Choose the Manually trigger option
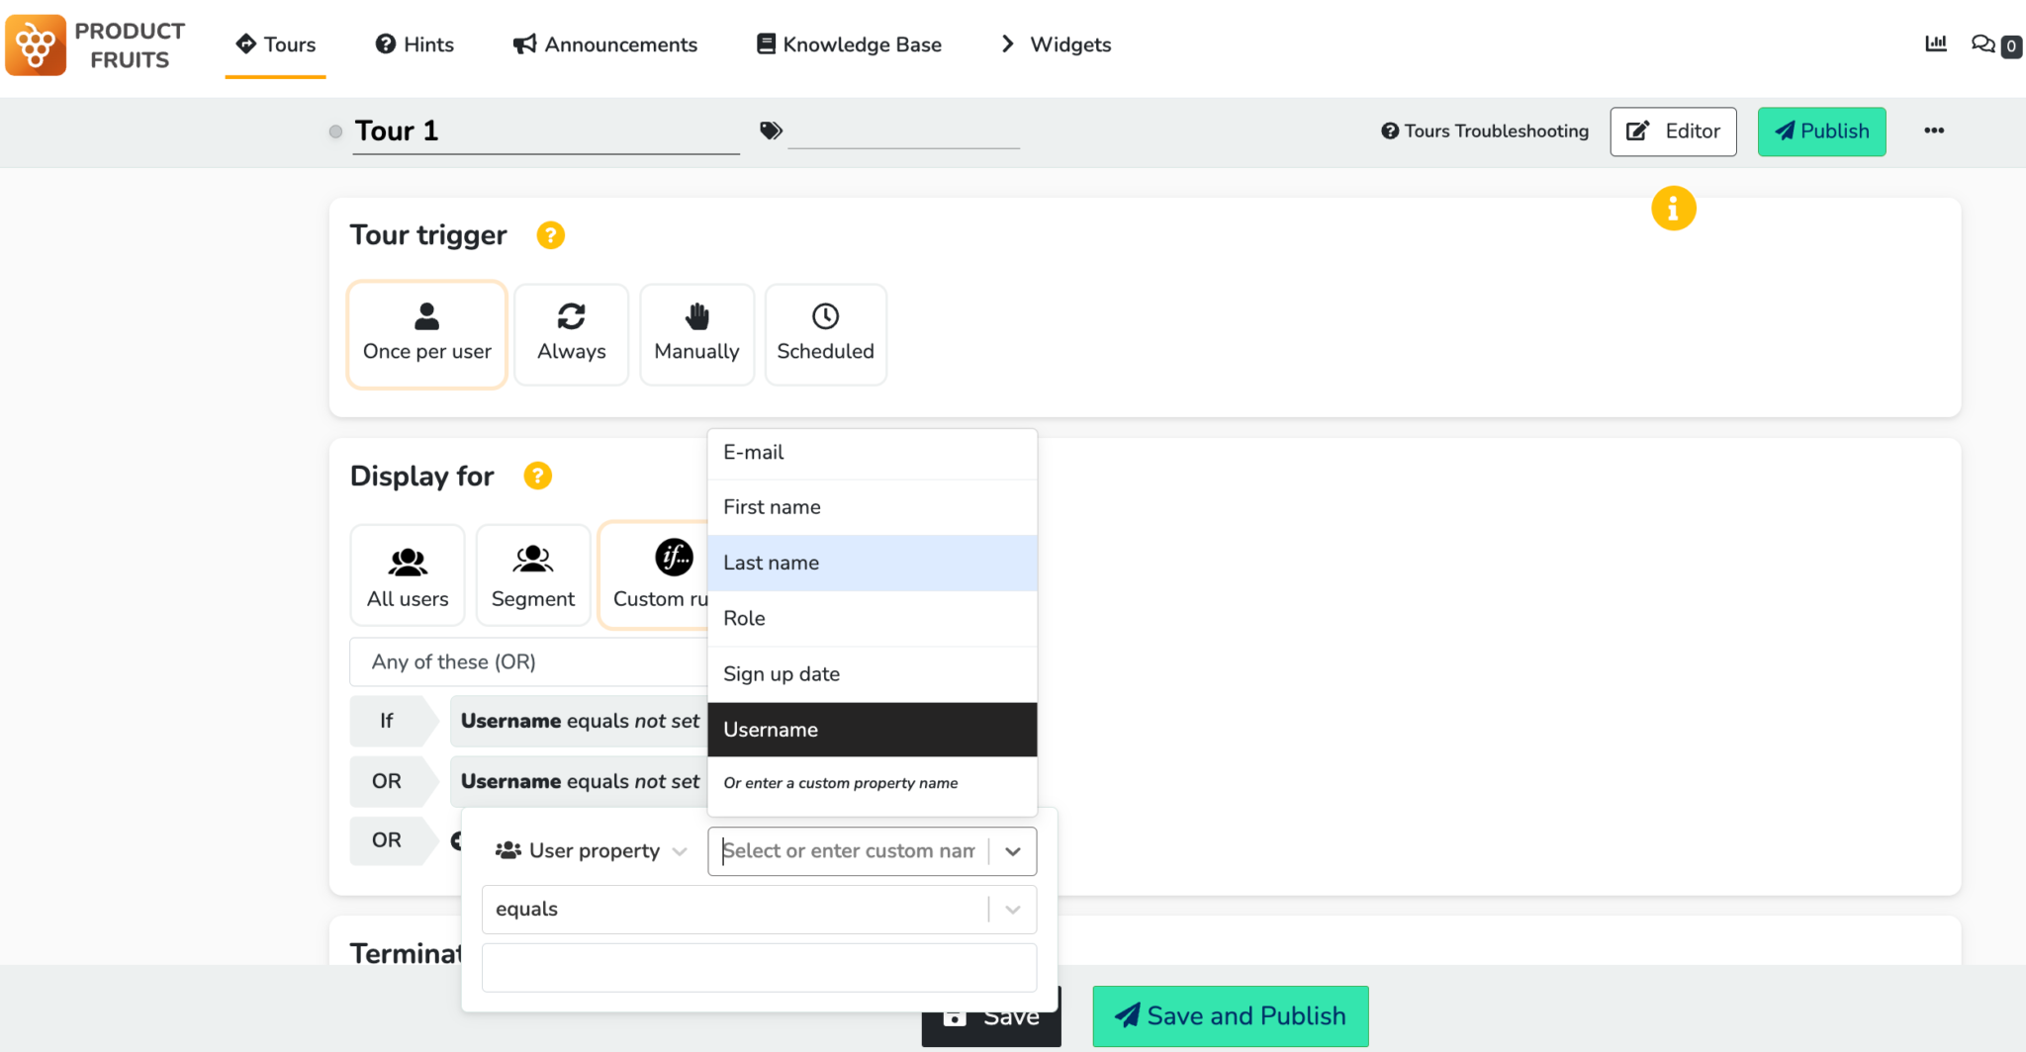2026x1052 pixels. point(696,334)
